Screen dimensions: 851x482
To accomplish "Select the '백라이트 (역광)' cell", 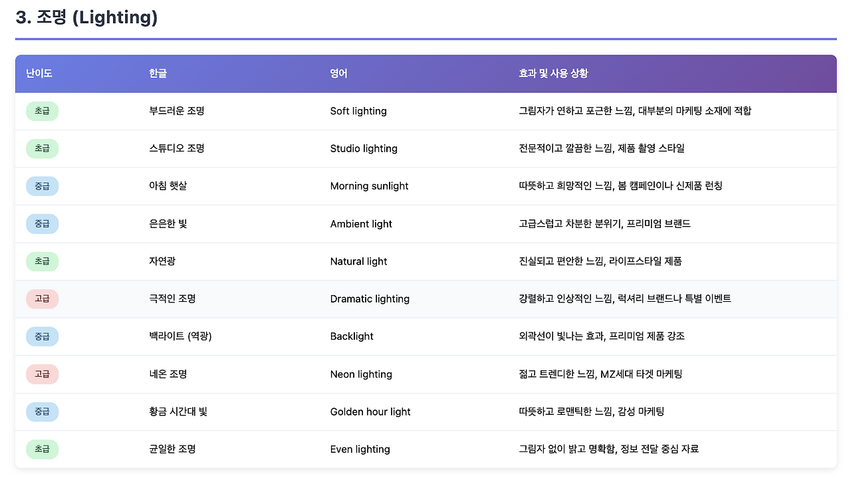I will (181, 336).
